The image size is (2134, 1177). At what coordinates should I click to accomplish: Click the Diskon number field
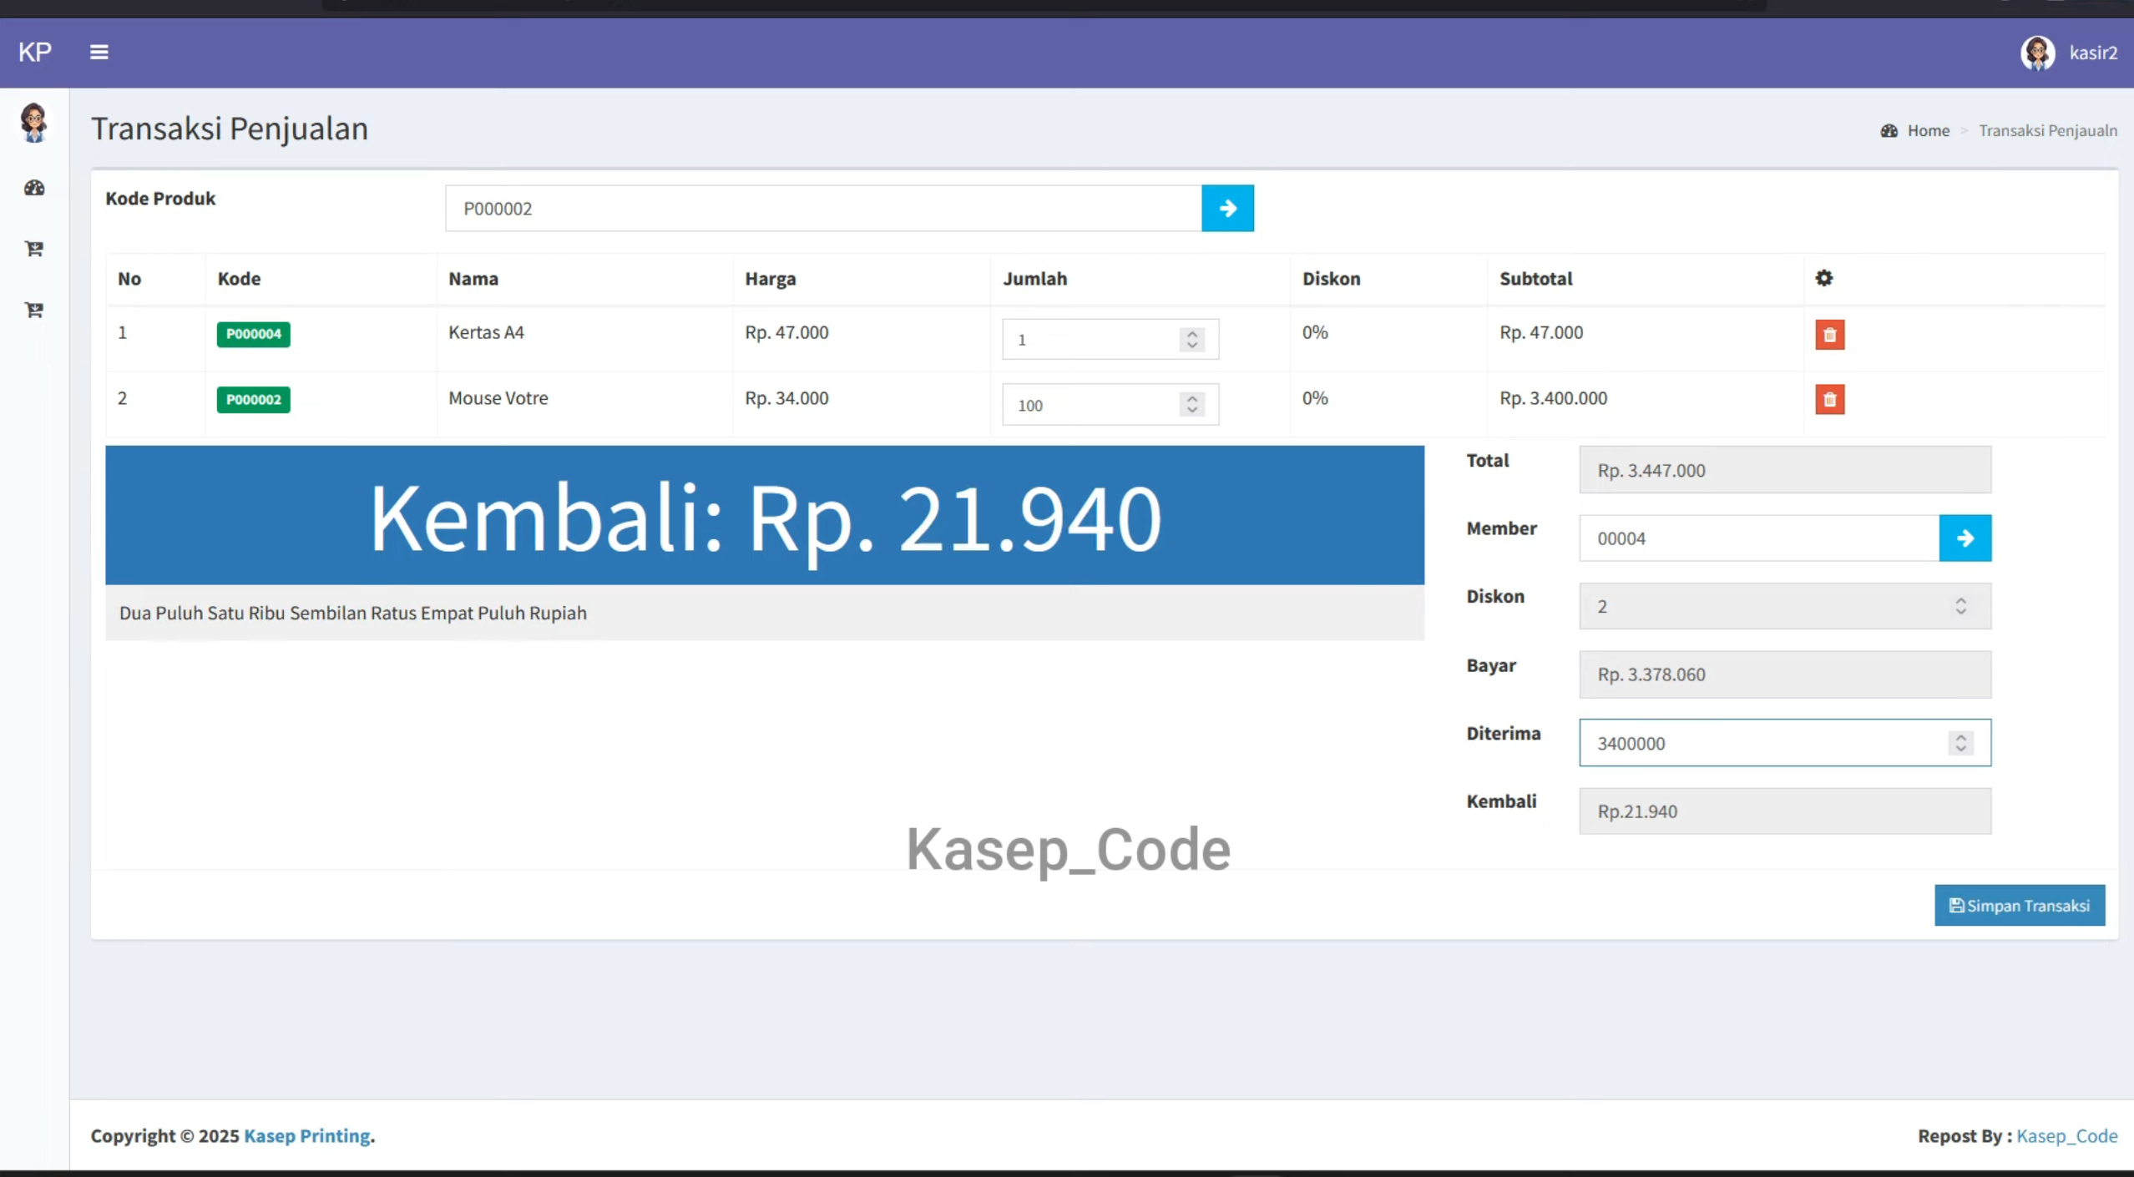coord(1785,606)
